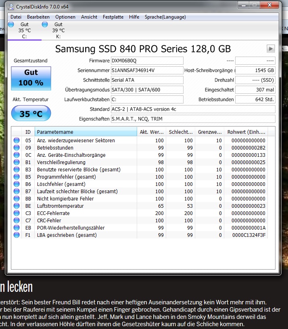Maximize the CrystalDiskInfo window
288x329 pixels.
click(255, 5)
